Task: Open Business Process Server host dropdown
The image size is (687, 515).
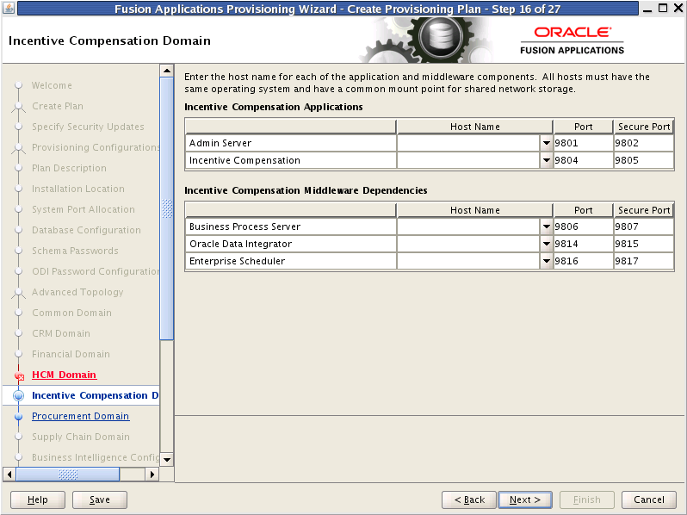Action: 547,226
